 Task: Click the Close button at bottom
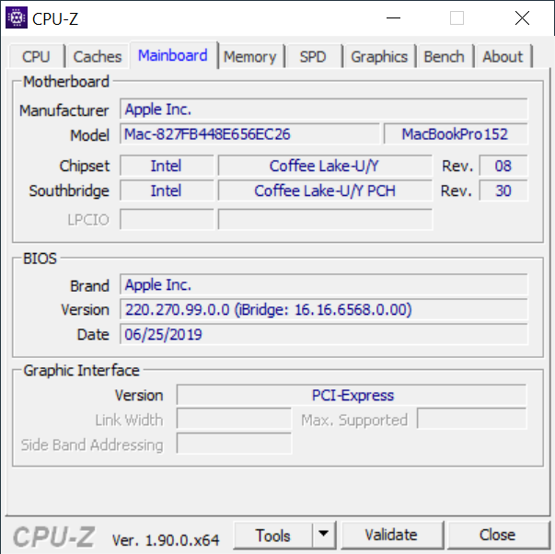pyautogui.click(x=497, y=535)
